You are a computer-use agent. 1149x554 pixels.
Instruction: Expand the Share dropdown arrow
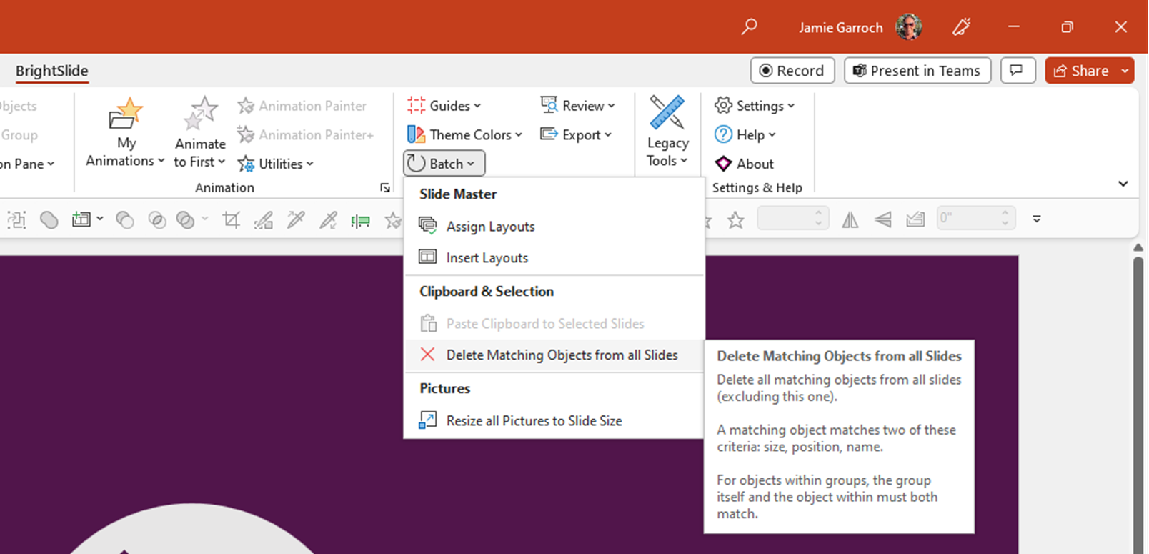click(1125, 71)
